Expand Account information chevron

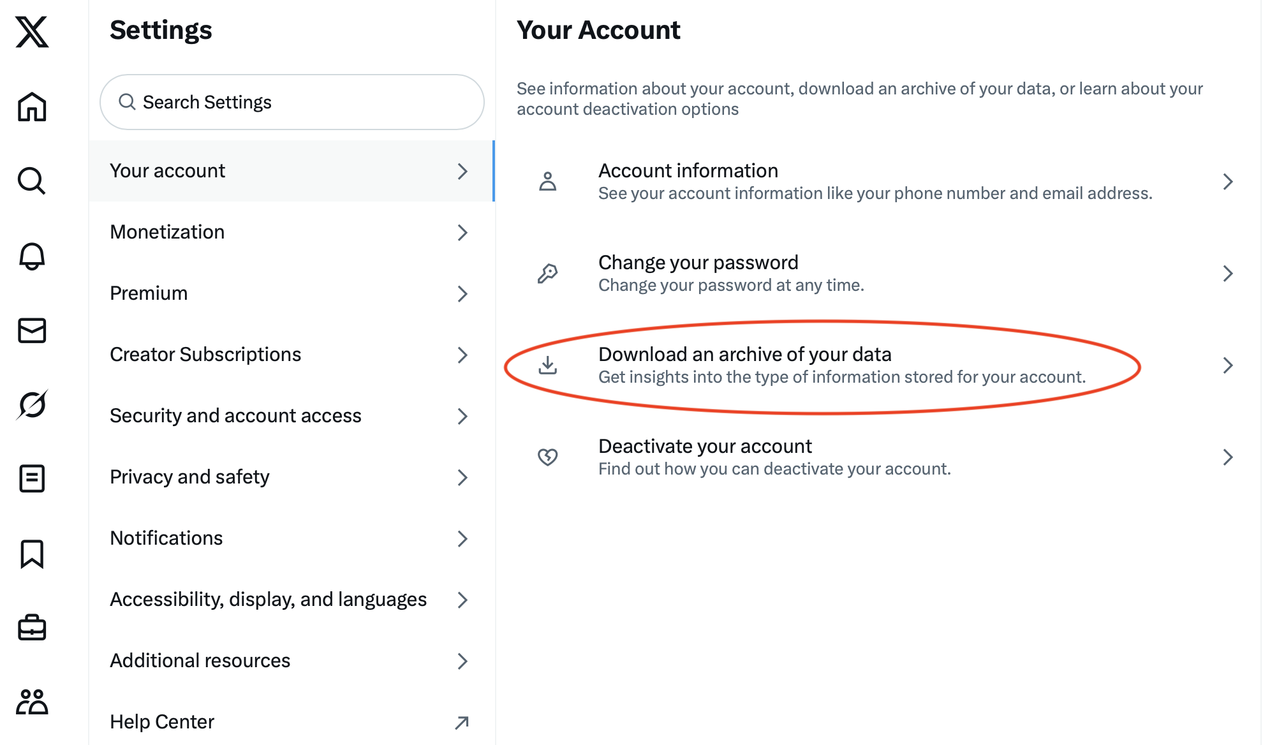coord(1228,182)
